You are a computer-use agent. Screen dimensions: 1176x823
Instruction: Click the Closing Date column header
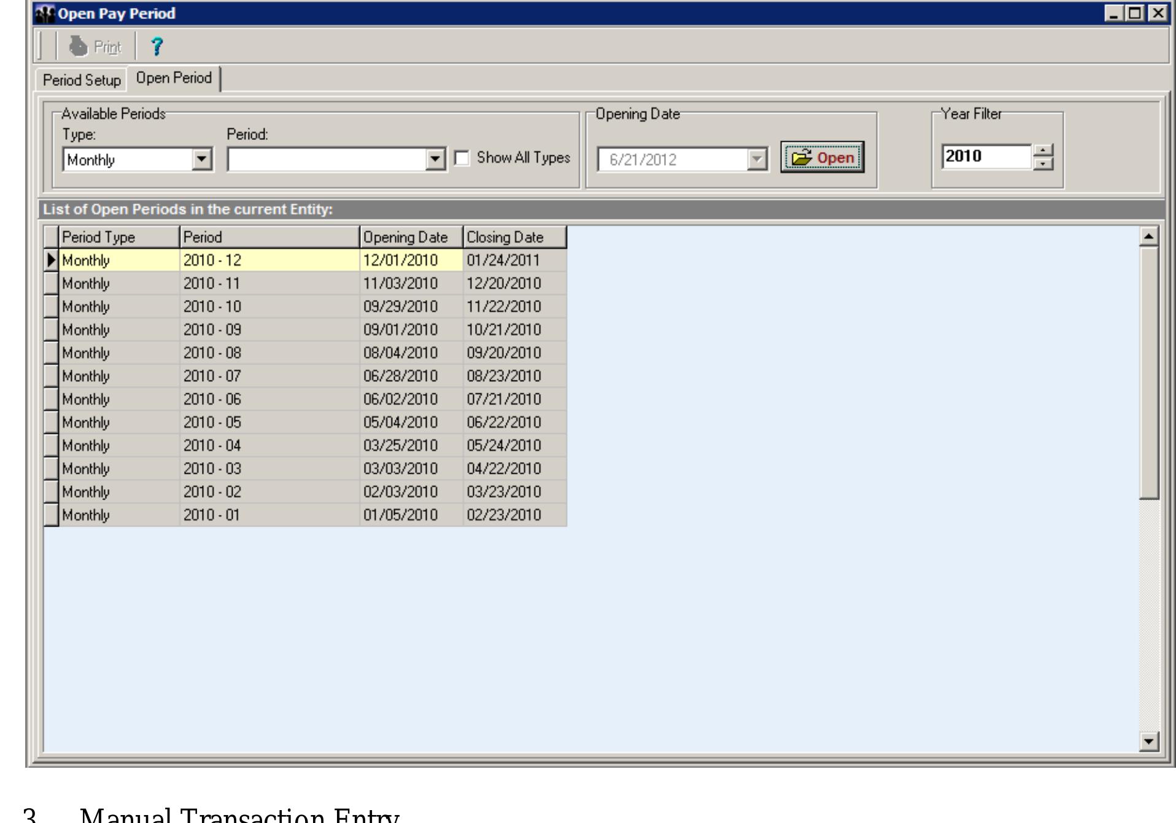click(514, 237)
